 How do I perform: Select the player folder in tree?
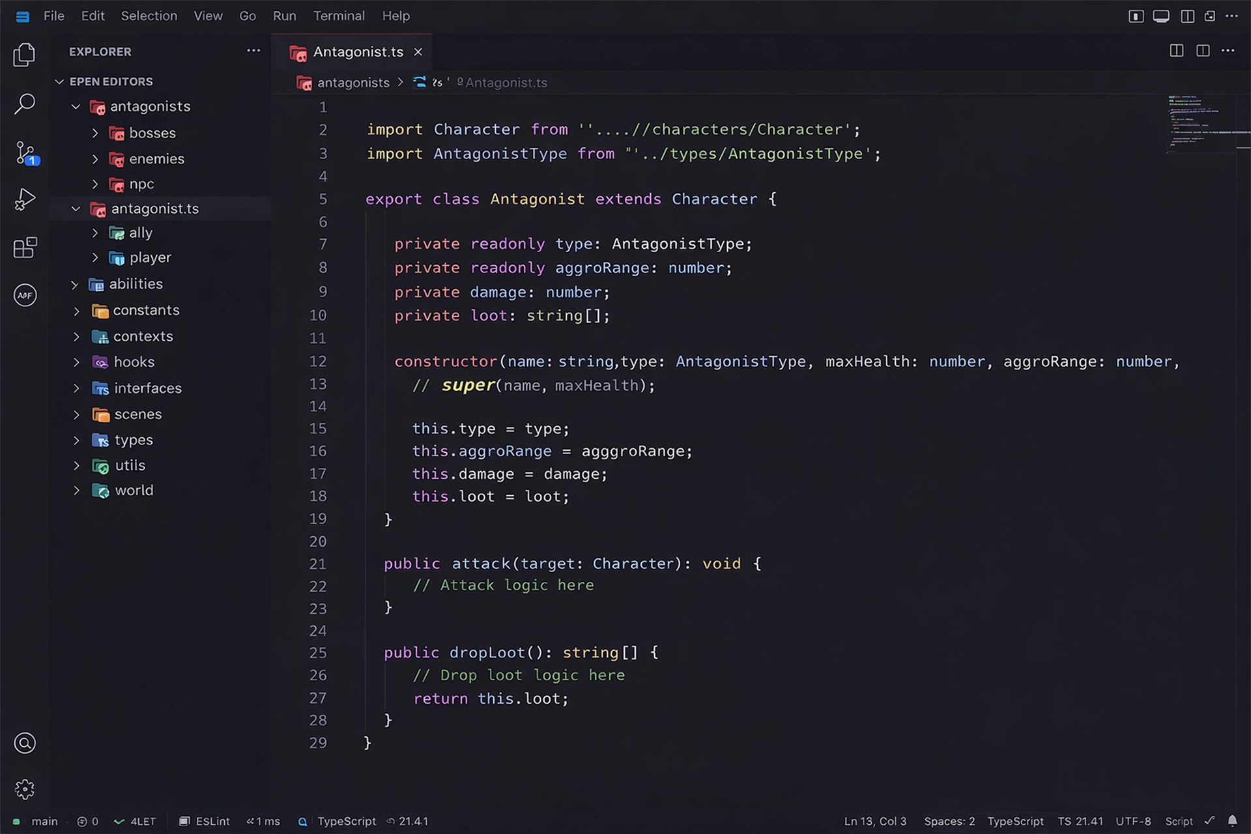151,258
